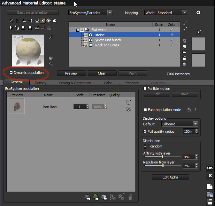The height and width of the screenshot is (206, 215).
Task: Move layer down with arrow button
Action: coord(184,29)
